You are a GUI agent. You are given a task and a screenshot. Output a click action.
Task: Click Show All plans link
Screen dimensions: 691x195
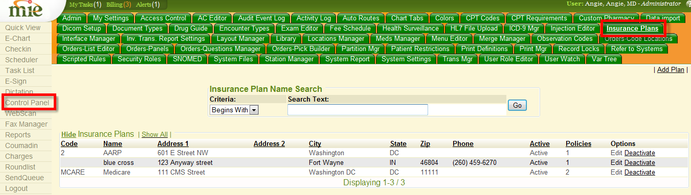tap(154, 134)
